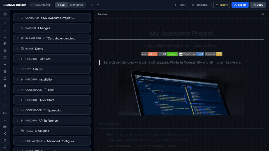Toggle the sidebar panel icon

(x=5, y=14)
